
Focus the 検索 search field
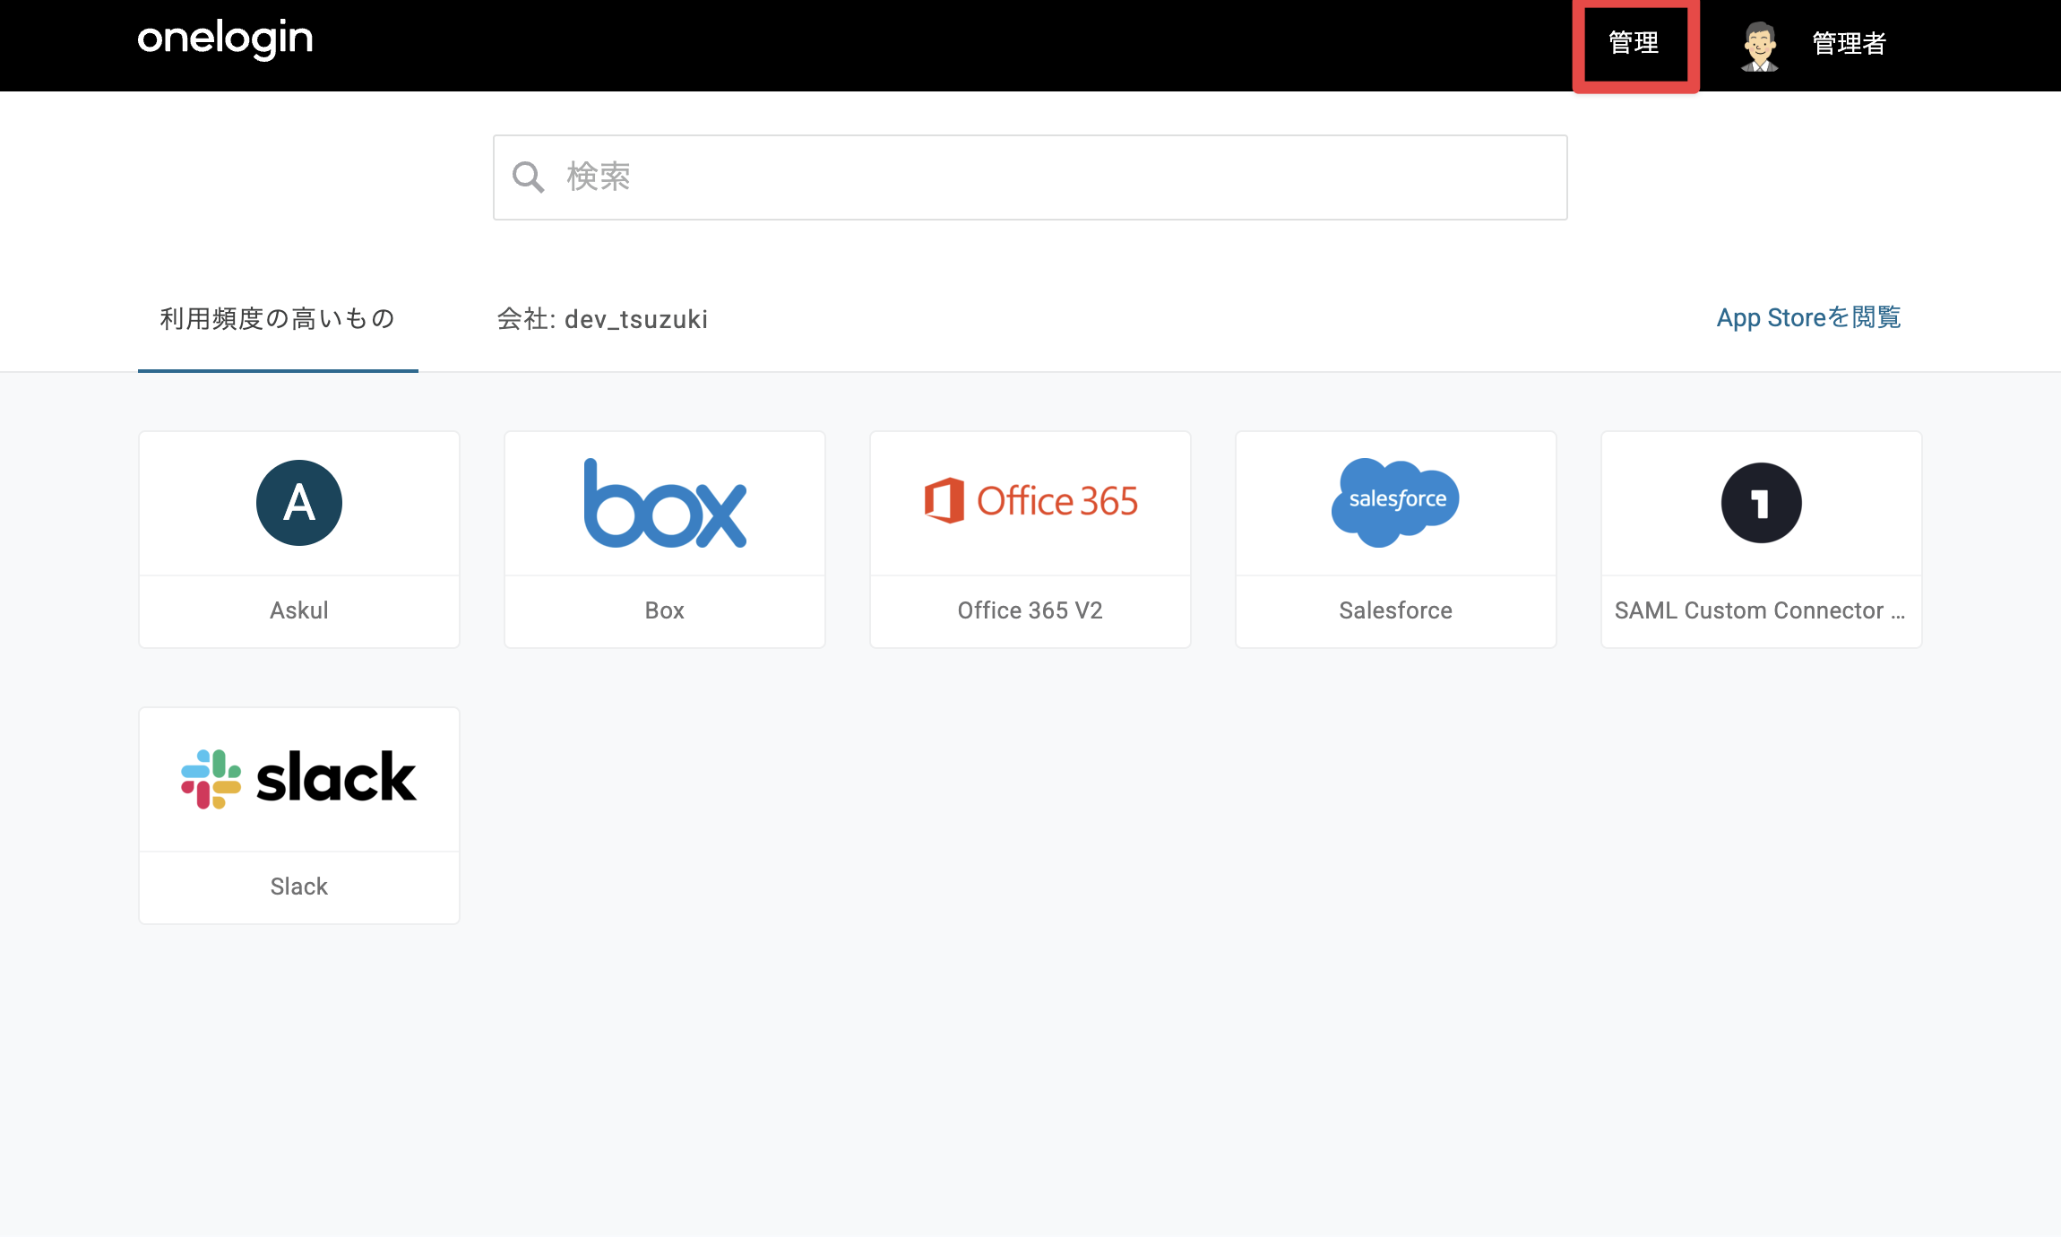[x=1030, y=177]
